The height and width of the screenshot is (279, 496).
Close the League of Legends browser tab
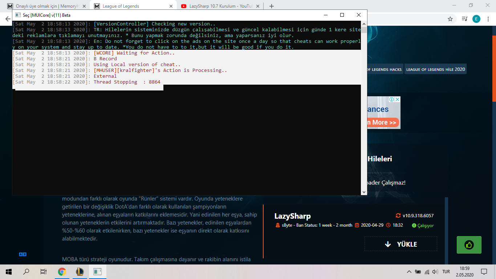(171, 6)
